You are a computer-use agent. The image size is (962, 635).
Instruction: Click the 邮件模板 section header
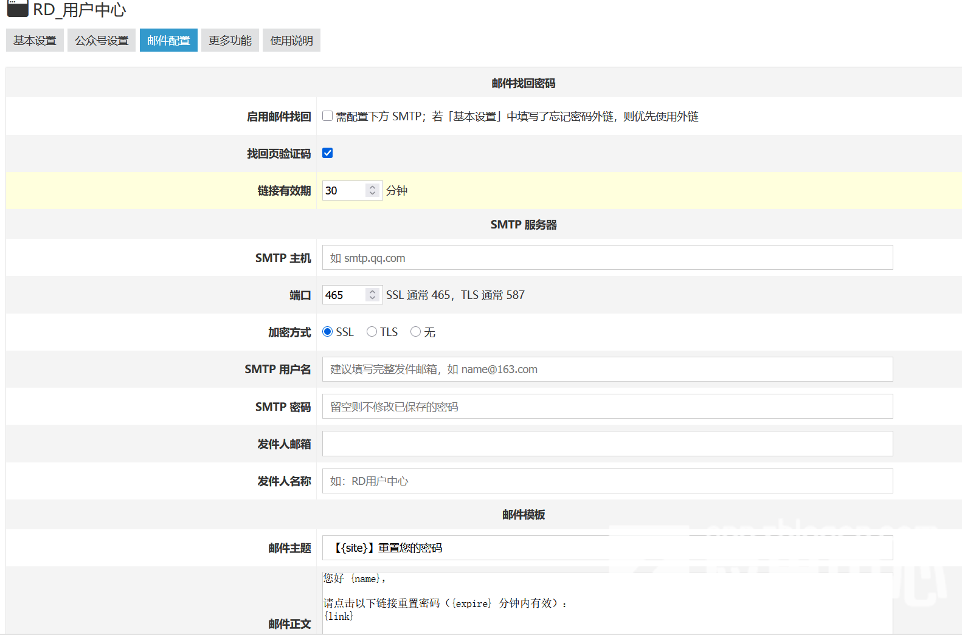click(x=524, y=515)
